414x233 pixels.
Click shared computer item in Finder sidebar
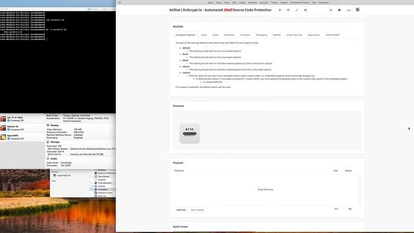[62, 175]
